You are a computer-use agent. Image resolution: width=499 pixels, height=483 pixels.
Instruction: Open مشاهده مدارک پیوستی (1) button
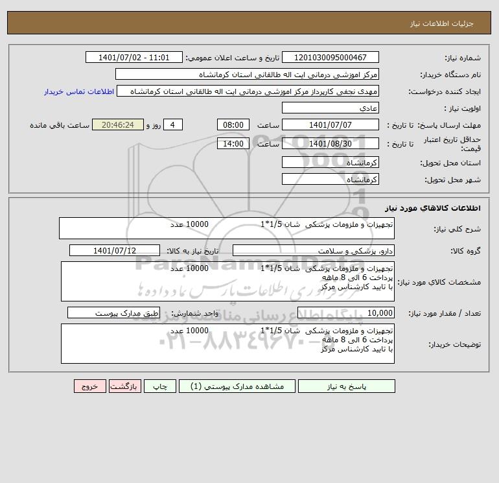coord(237,386)
